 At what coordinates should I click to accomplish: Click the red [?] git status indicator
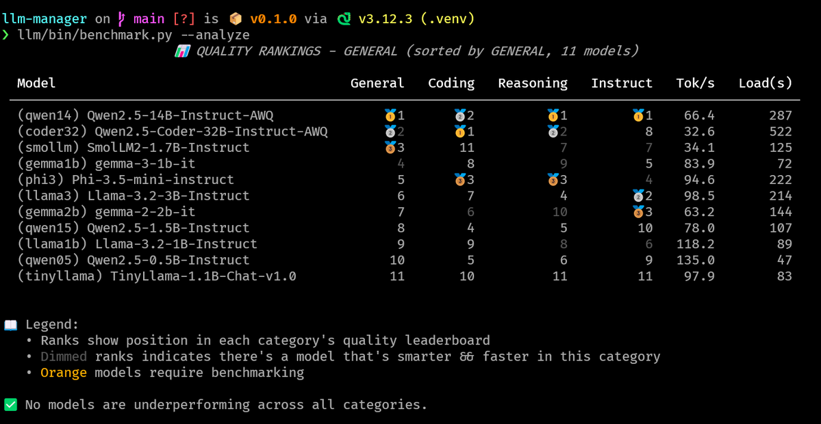pyautogui.click(x=184, y=19)
